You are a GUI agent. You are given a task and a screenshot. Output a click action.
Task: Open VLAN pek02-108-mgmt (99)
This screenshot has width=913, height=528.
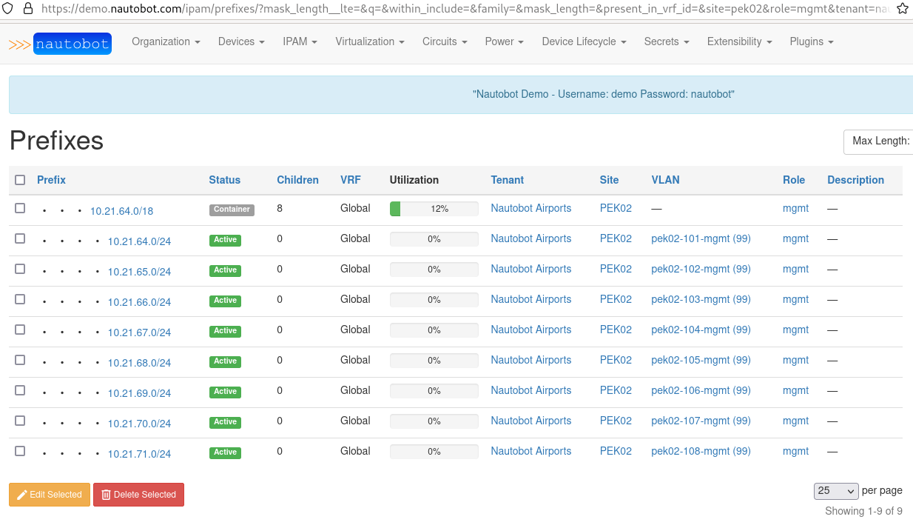coord(701,451)
